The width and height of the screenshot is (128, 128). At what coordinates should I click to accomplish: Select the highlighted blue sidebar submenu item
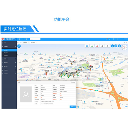[x=9, y=50]
